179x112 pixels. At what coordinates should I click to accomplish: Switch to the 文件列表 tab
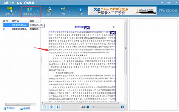click(9, 108)
